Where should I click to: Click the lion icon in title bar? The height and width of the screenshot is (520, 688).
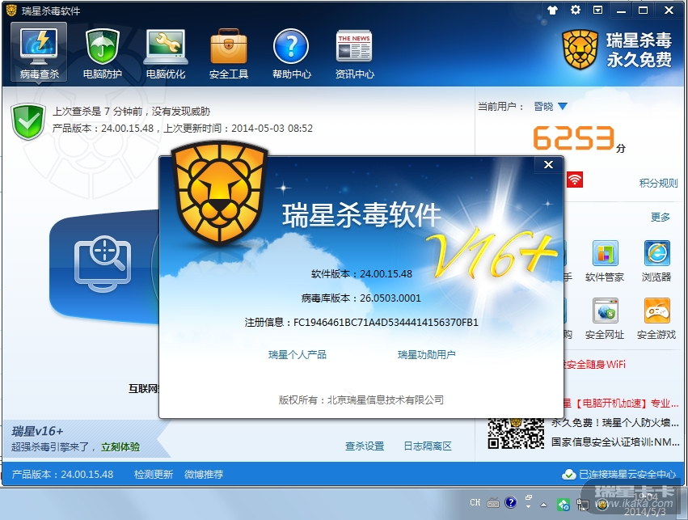11,10
